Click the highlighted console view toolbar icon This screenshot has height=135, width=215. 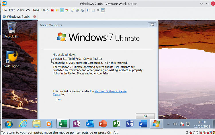coord(103,10)
